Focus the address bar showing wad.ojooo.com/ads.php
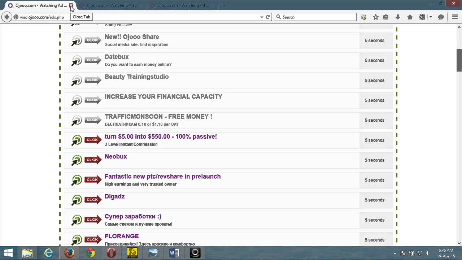Viewport: 462px width, 260px height. click(141, 17)
